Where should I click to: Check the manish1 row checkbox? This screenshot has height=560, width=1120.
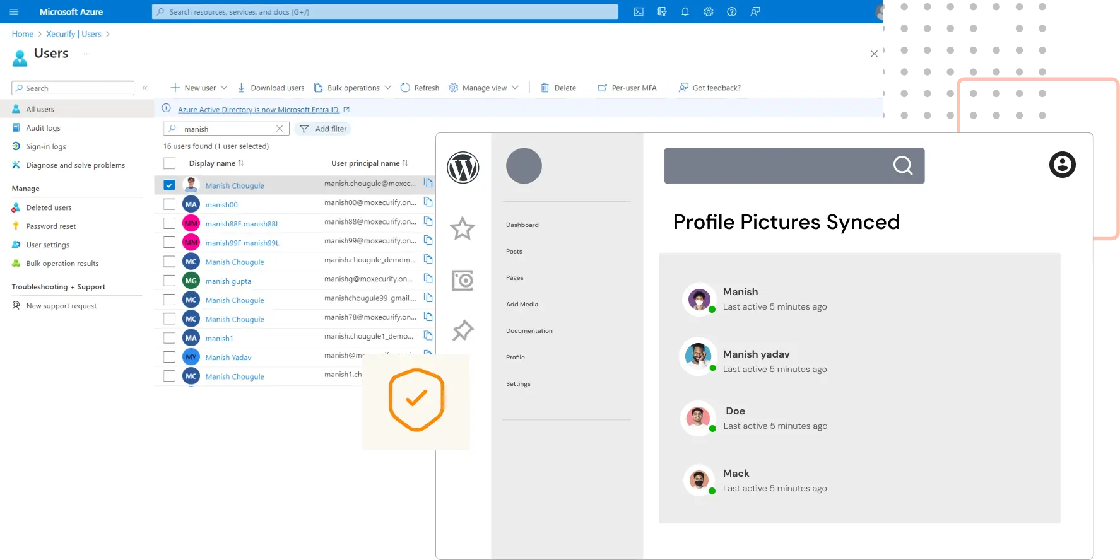point(169,338)
